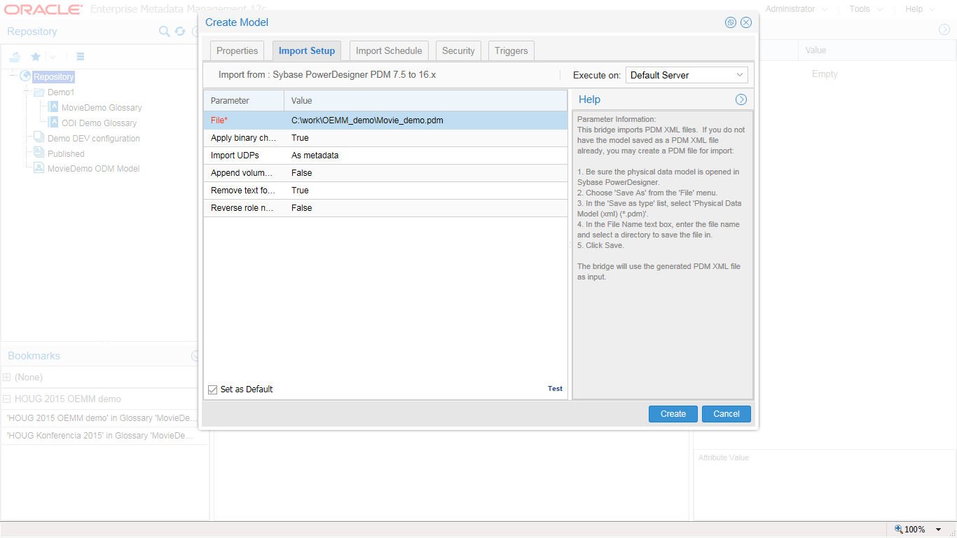Select MovieDemo ODM Model tree item

coord(93,169)
